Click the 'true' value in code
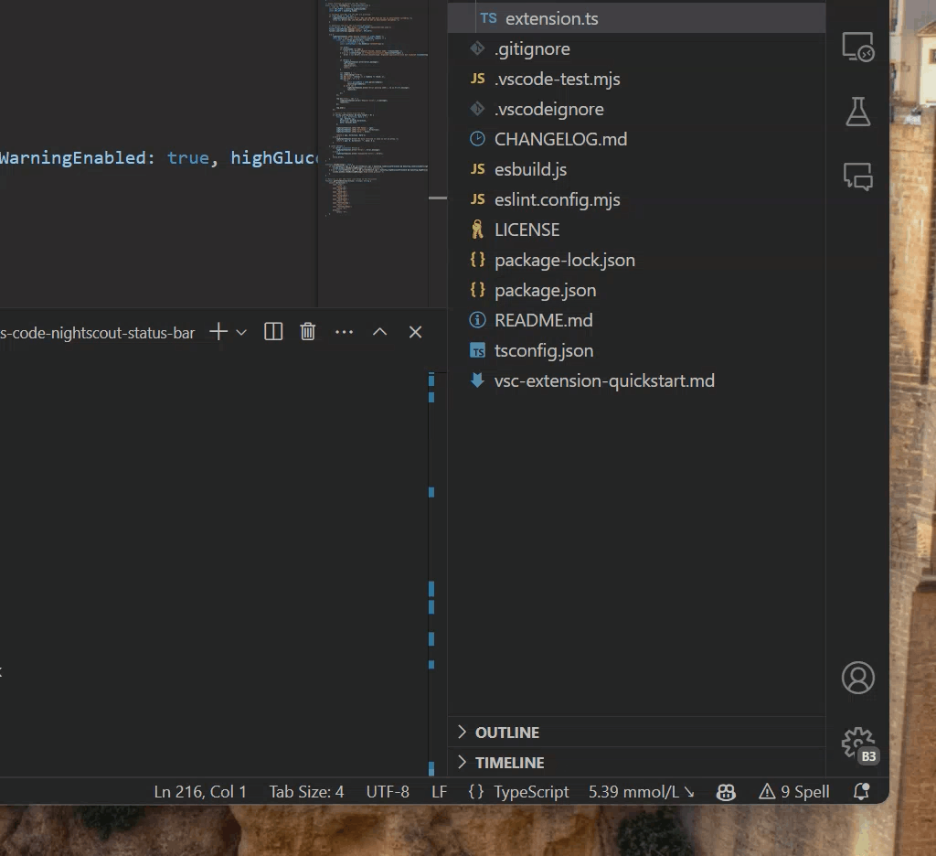Screen dimensions: 936x856 coord(188,157)
